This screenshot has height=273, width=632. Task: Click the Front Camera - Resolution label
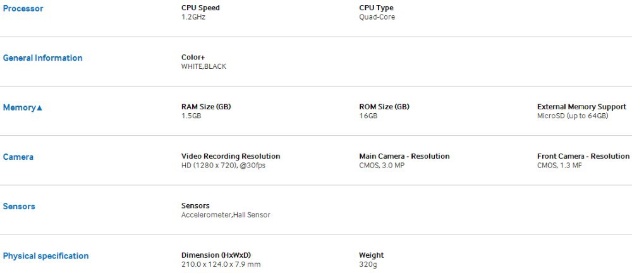[583, 156]
